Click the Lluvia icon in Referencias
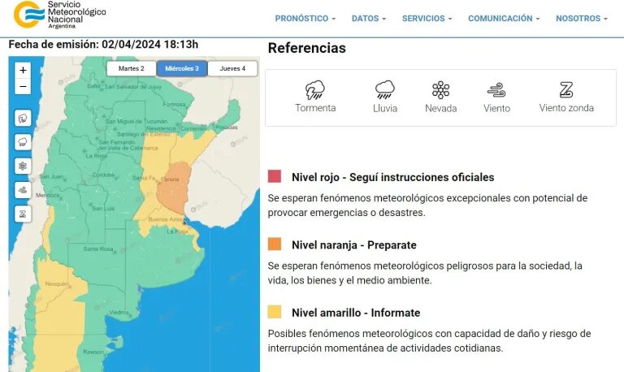The width and height of the screenshot is (624, 372). point(385,89)
